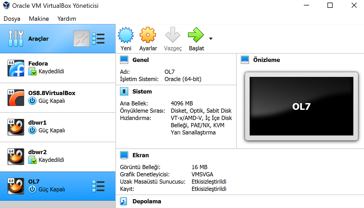364x208 pixels.
Task: Click the Depolama section disk icon
Action: 124,202
